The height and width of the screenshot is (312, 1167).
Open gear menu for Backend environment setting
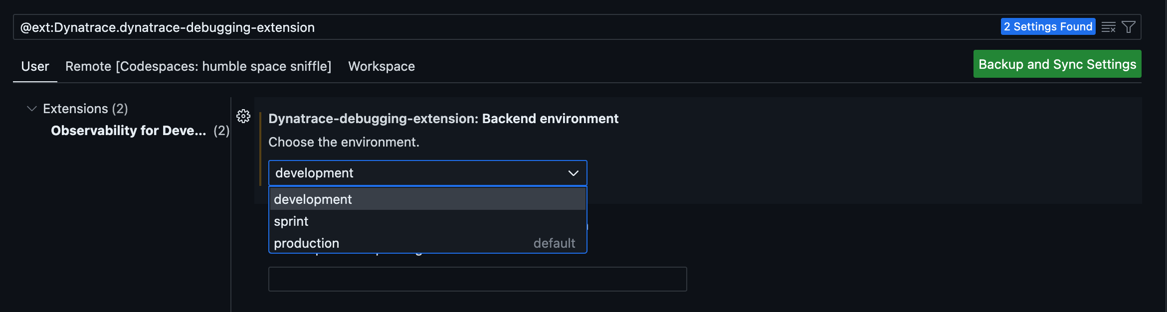click(243, 116)
